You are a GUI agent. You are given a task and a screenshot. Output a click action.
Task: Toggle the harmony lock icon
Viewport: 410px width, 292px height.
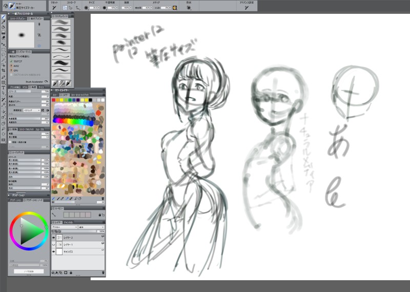pyautogui.click(x=99, y=215)
